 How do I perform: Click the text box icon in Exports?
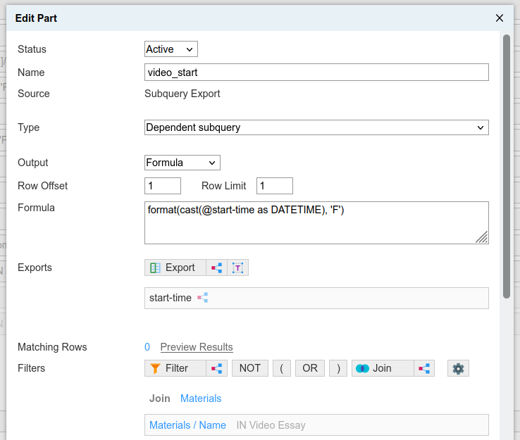(x=238, y=268)
